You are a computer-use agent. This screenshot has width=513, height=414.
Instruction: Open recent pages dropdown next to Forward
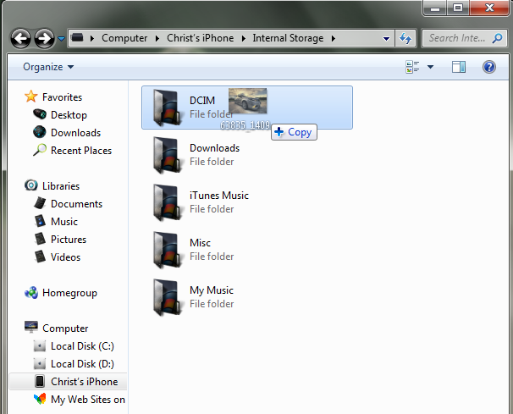61,39
